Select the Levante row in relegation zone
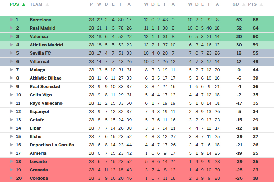 [38, 162]
